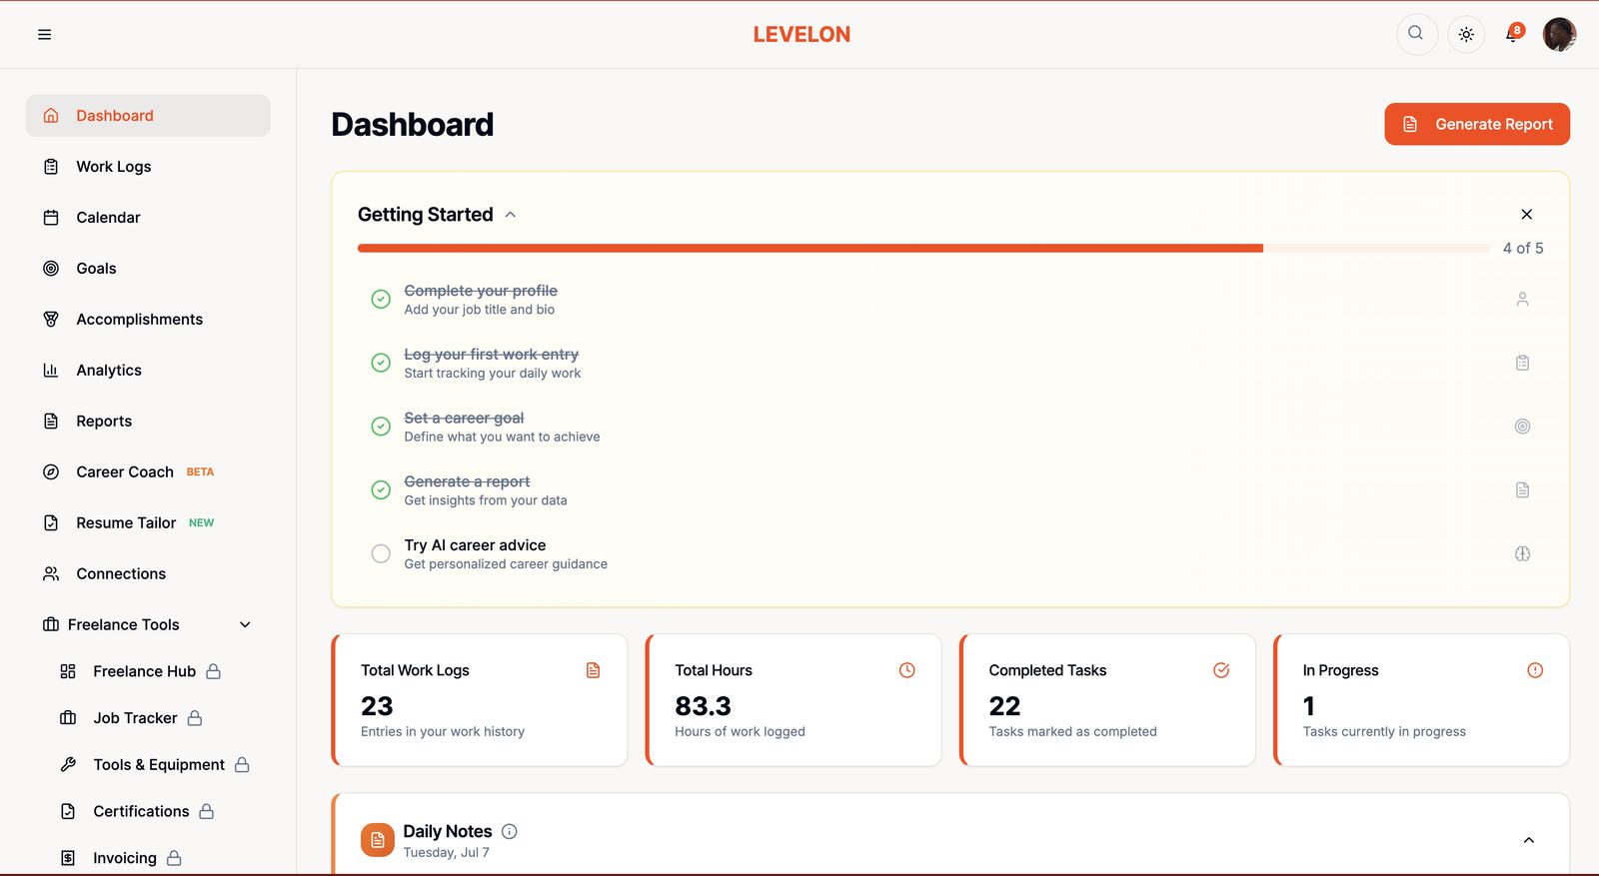This screenshot has height=876, width=1599.
Task: Toggle the Generate a report check
Action: click(x=381, y=489)
